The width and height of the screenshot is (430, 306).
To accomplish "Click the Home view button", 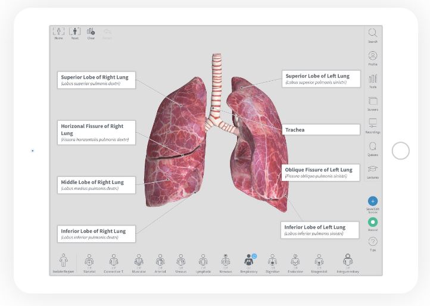I will [x=58, y=32].
